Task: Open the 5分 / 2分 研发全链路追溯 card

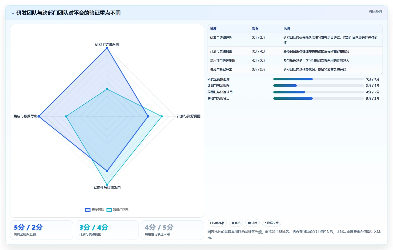Action: [x=41, y=230]
